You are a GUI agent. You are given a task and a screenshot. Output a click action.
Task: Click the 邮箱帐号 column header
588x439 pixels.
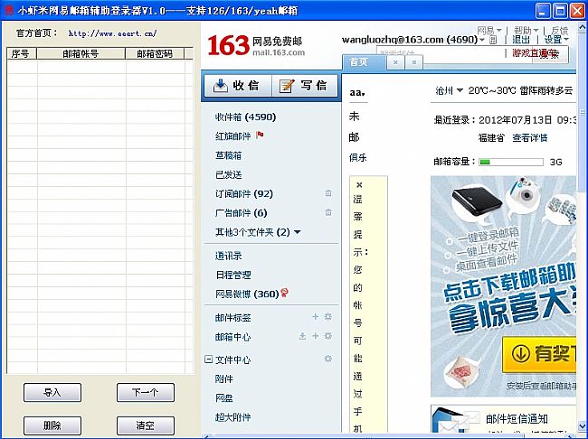[x=81, y=53]
